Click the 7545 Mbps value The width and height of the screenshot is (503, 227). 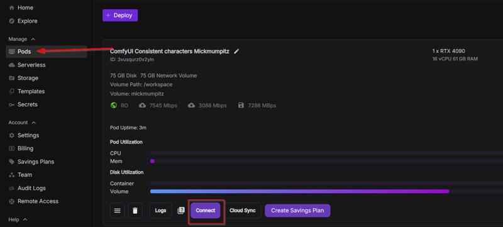[x=163, y=106]
